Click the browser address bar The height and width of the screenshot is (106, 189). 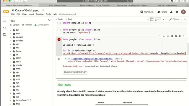click(95, 1)
